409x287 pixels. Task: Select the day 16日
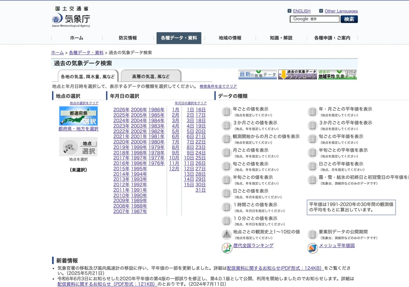(x=200, y=110)
